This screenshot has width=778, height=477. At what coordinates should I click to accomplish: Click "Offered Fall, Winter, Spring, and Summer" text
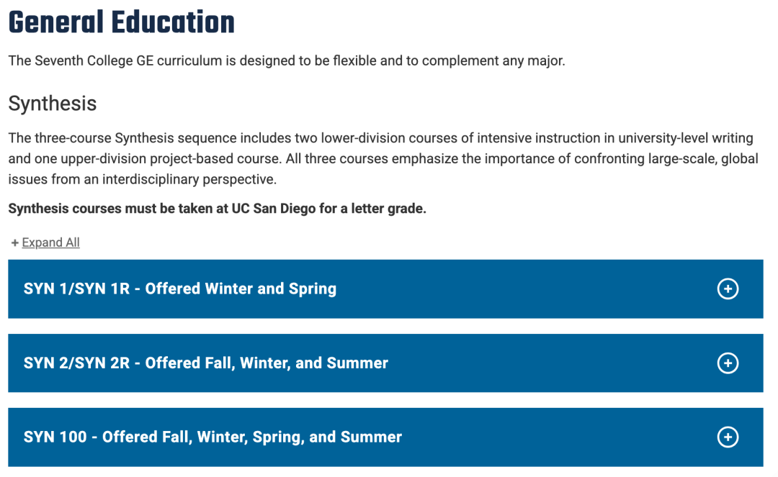pos(252,437)
